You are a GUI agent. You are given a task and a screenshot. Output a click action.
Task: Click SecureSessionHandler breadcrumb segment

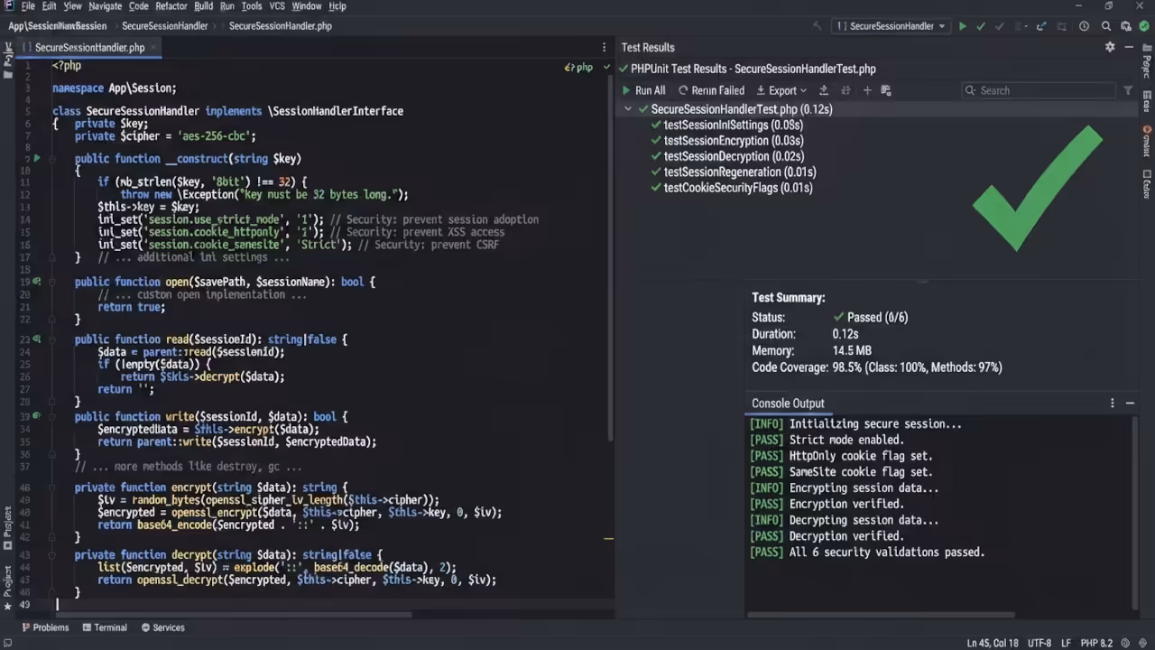(x=164, y=26)
